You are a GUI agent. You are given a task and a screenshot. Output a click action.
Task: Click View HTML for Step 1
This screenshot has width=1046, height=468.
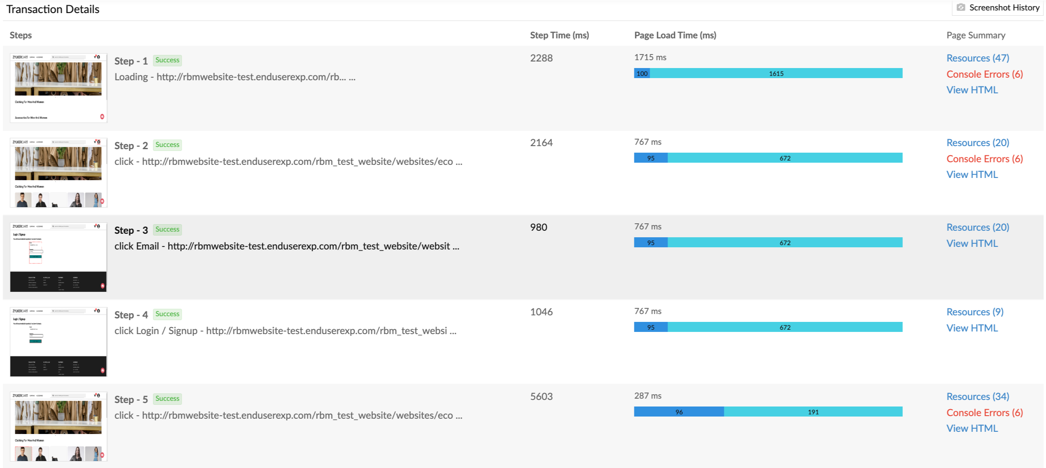[972, 90]
